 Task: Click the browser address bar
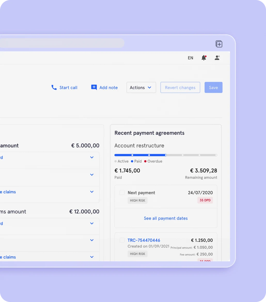click(x=62, y=43)
